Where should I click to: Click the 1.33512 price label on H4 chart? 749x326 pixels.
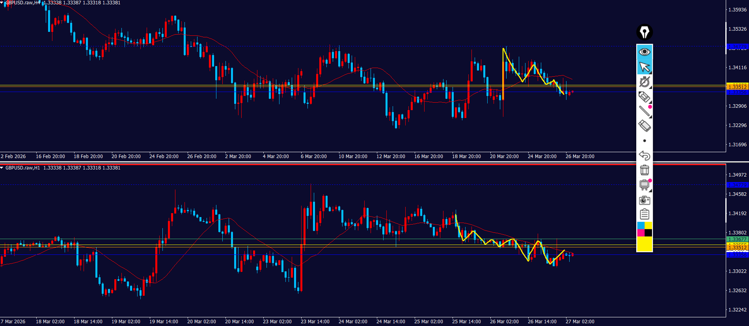tap(737, 87)
